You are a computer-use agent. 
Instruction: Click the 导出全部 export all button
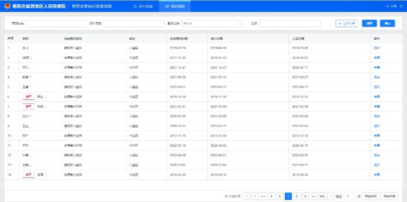390,196
